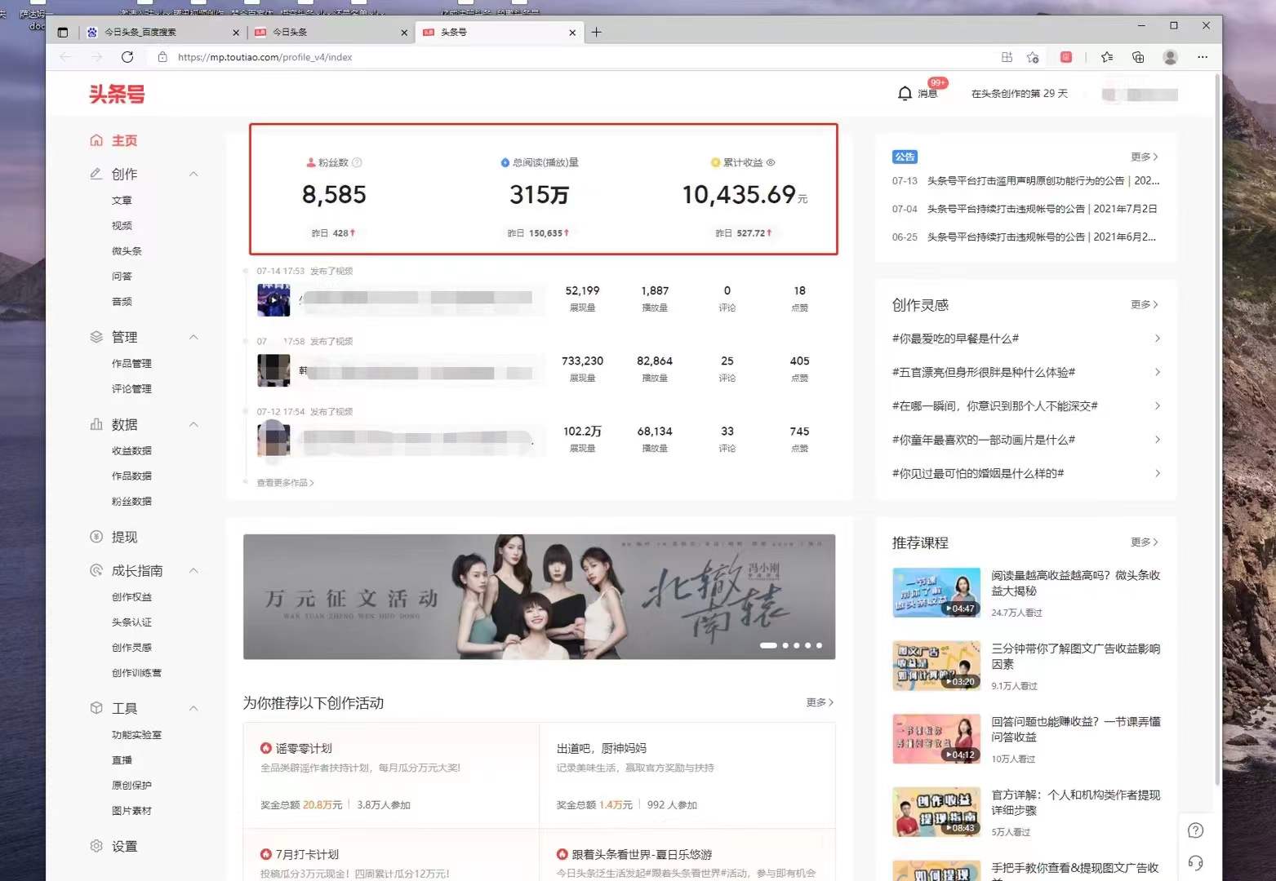
Task: Click the address bar URL field
Action: (571, 57)
